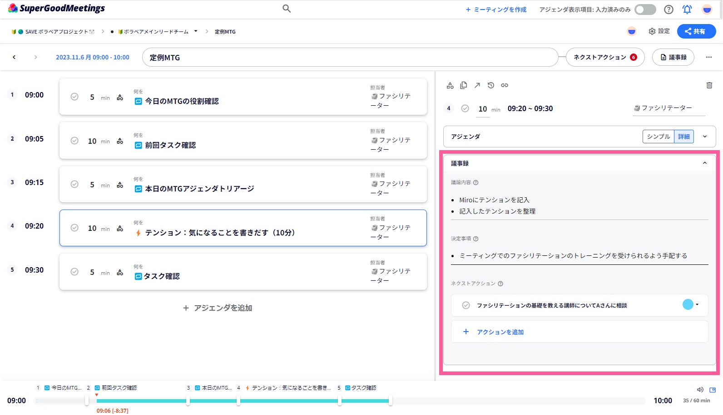Click shapes icon on 前回タスク確認 row
The image size is (723, 415).
tap(120, 141)
